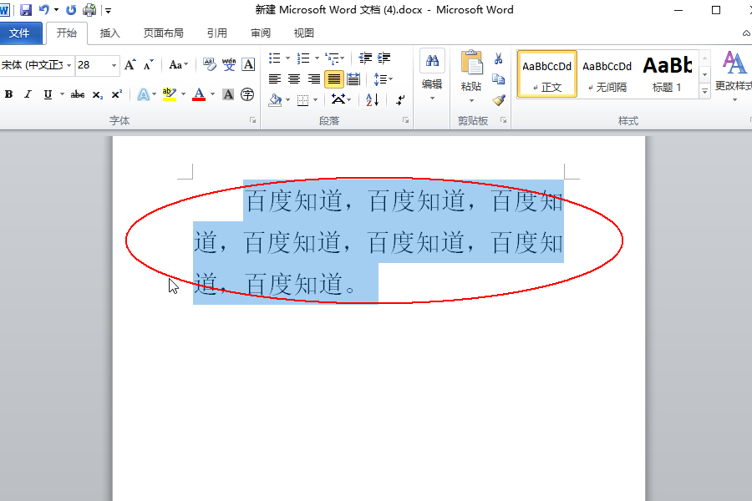752x501 pixels.
Task: Apply strikethrough formatting
Action: [77, 94]
